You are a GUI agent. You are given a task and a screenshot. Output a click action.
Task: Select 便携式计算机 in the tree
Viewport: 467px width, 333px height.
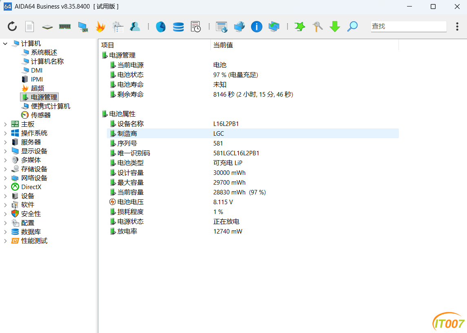click(x=50, y=106)
